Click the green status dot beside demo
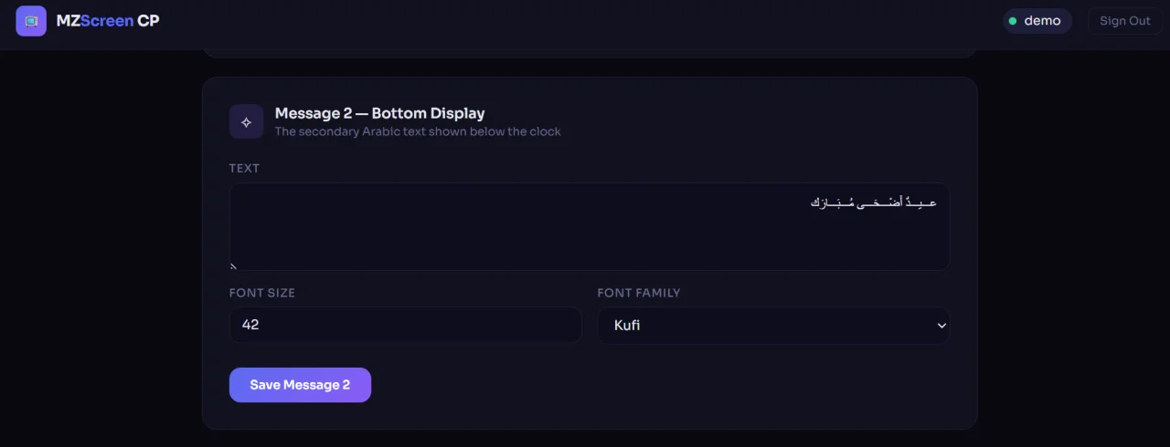The image size is (1170, 447). tap(1013, 21)
